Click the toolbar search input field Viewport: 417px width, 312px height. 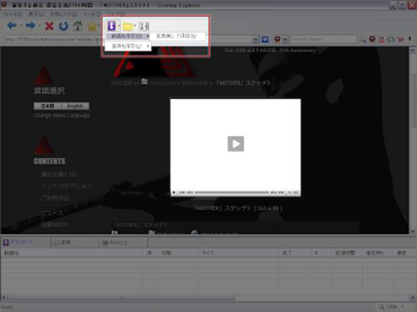[x=324, y=39]
